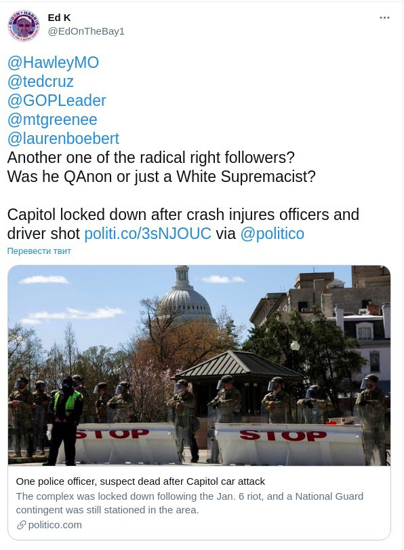404x550 pixels.
Task: Click the politico.com domain label
Action: (x=55, y=525)
